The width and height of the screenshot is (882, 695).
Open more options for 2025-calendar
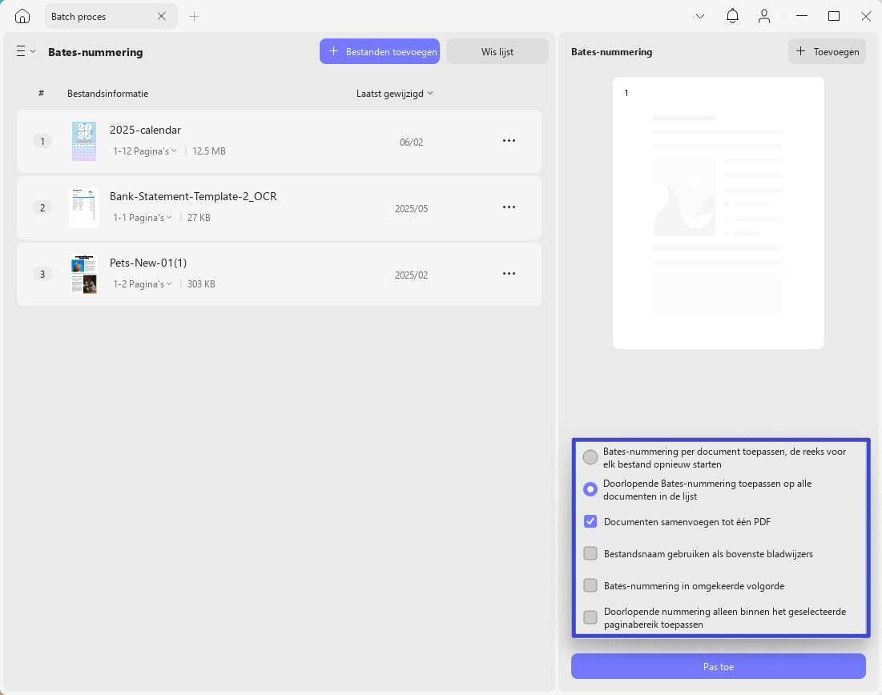coord(509,141)
